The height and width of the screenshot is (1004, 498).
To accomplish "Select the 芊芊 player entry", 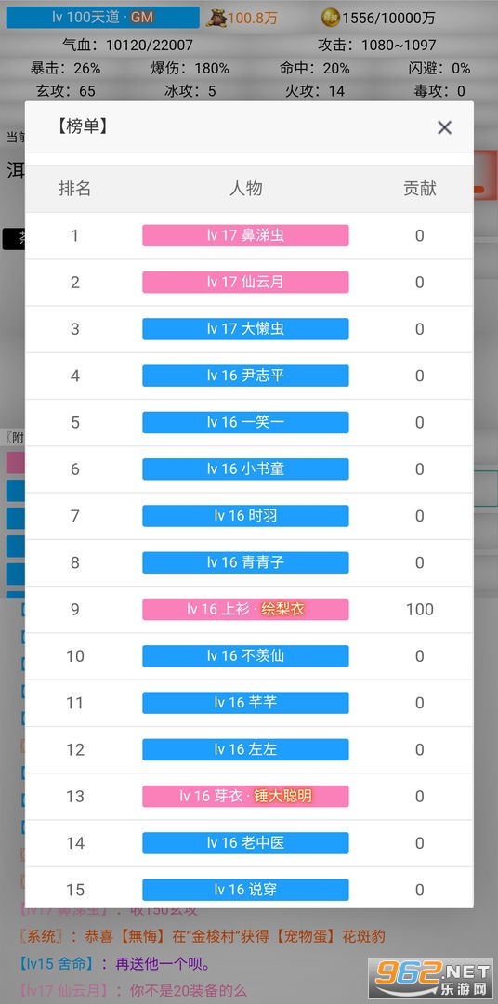I will click(245, 703).
